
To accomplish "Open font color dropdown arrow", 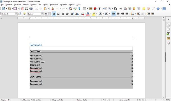I will (x=91, y=14).
